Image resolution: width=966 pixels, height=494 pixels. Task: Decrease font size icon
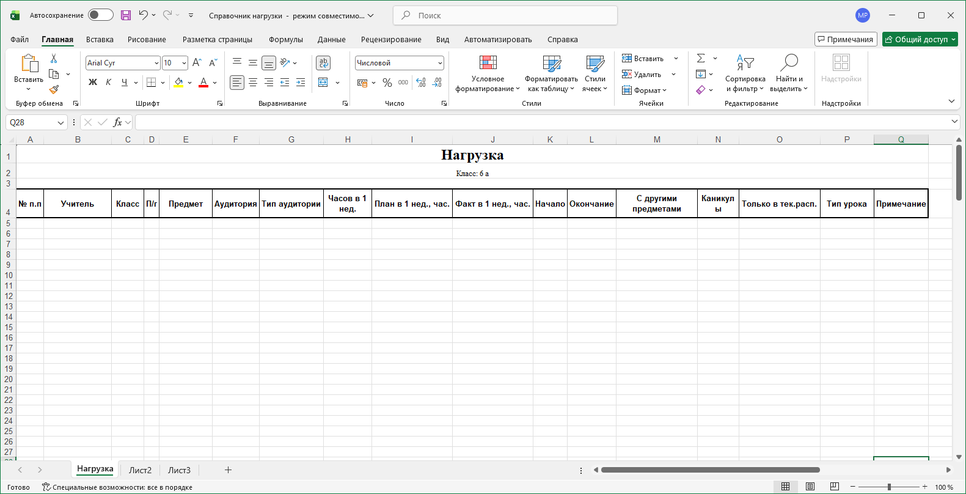click(x=213, y=62)
